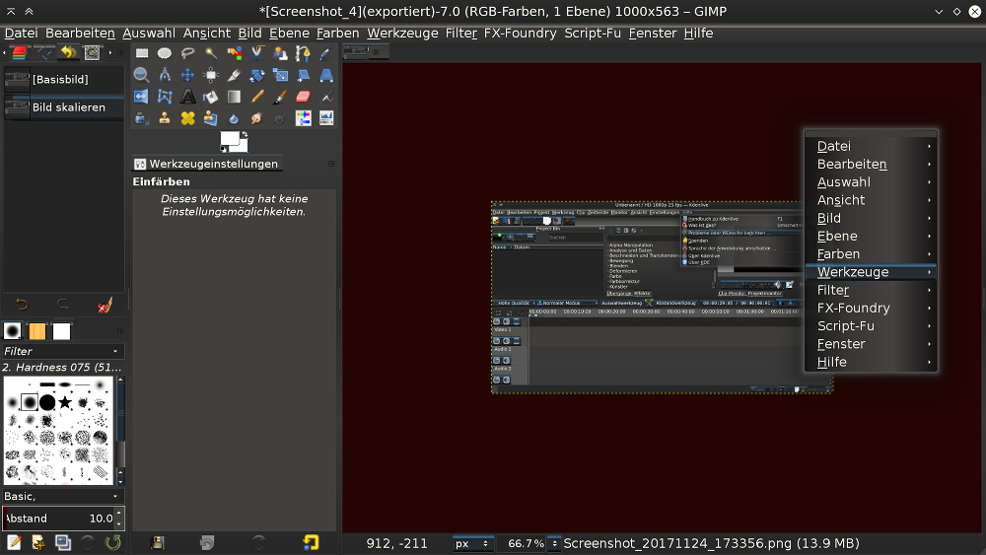Select the Bucket Fill tool
The width and height of the screenshot is (986, 555).
coord(211,97)
